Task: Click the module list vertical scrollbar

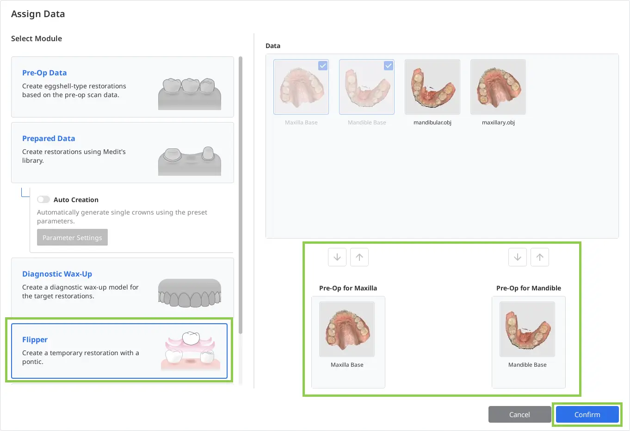Action: point(240,195)
